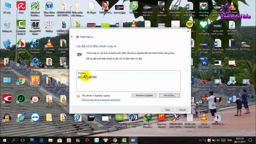Open the Mạng network desktop icon

point(7,45)
